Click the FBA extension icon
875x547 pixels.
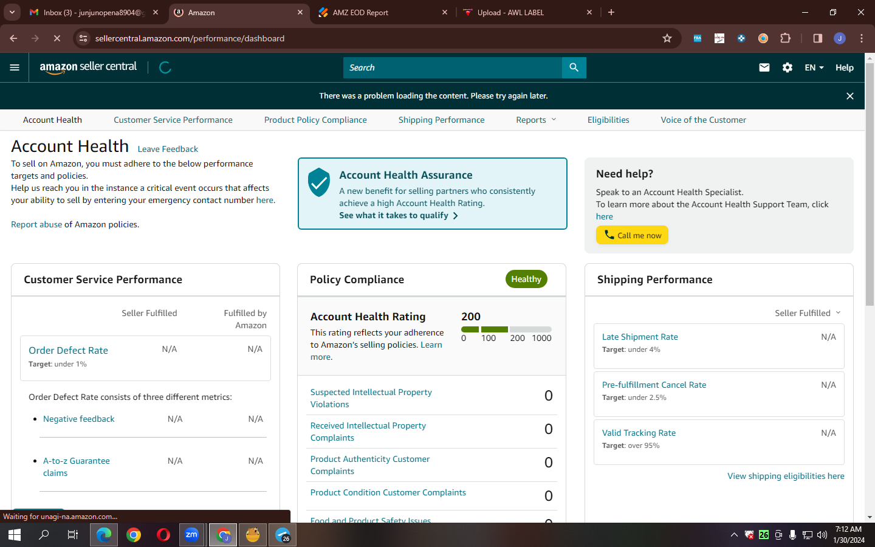[698, 38]
